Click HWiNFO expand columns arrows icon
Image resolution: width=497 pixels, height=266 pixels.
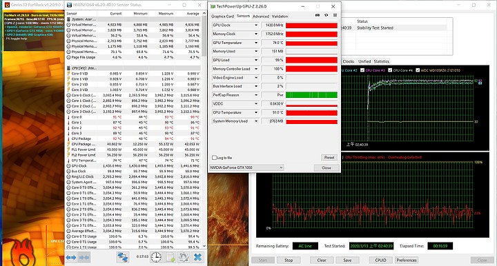(71, 258)
